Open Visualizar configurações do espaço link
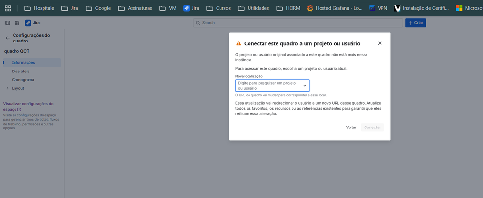Screen dimensions: 483x198 click(x=28, y=106)
